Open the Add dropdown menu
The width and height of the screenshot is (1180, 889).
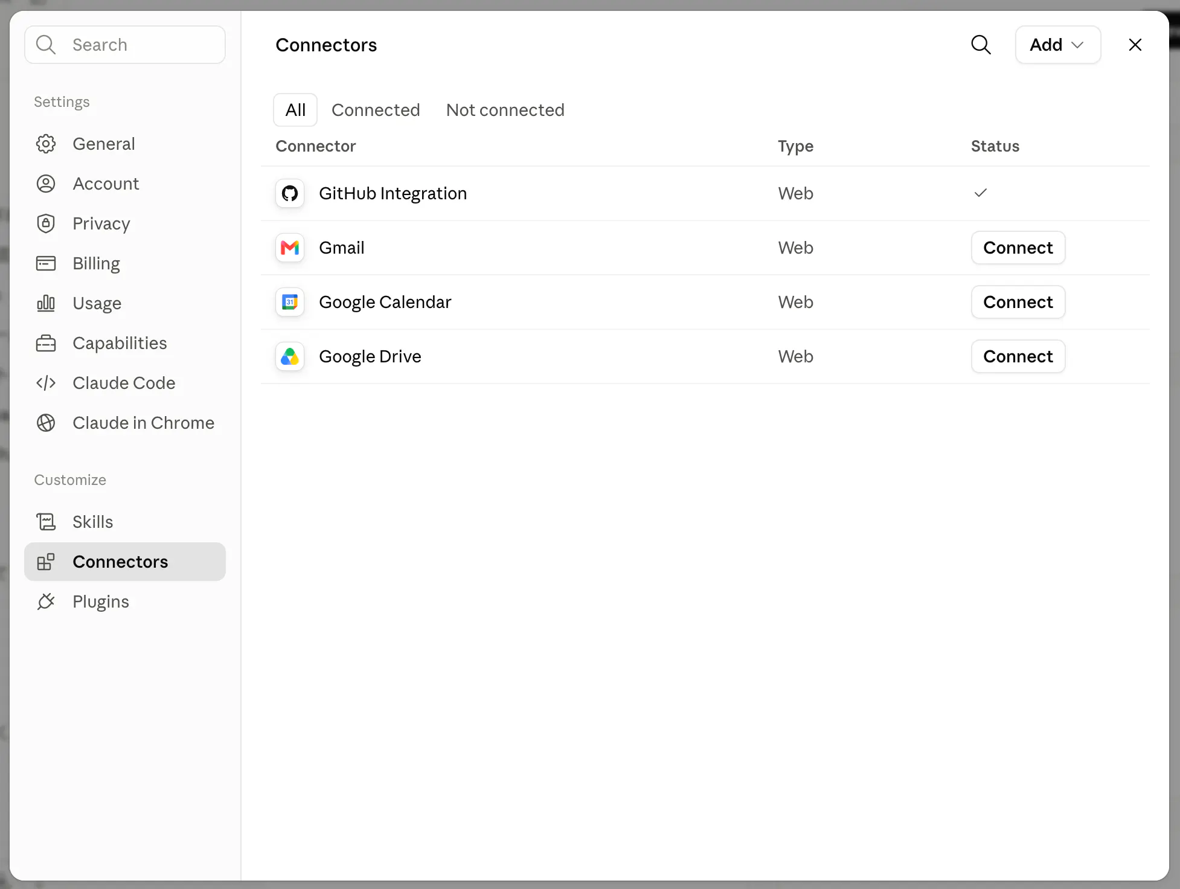[1057, 45]
